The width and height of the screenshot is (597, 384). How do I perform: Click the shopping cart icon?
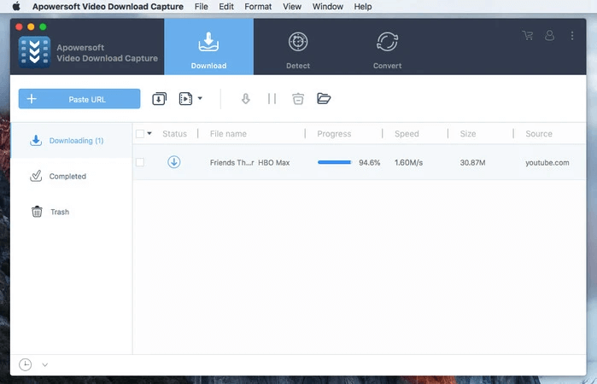coord(527,36)
